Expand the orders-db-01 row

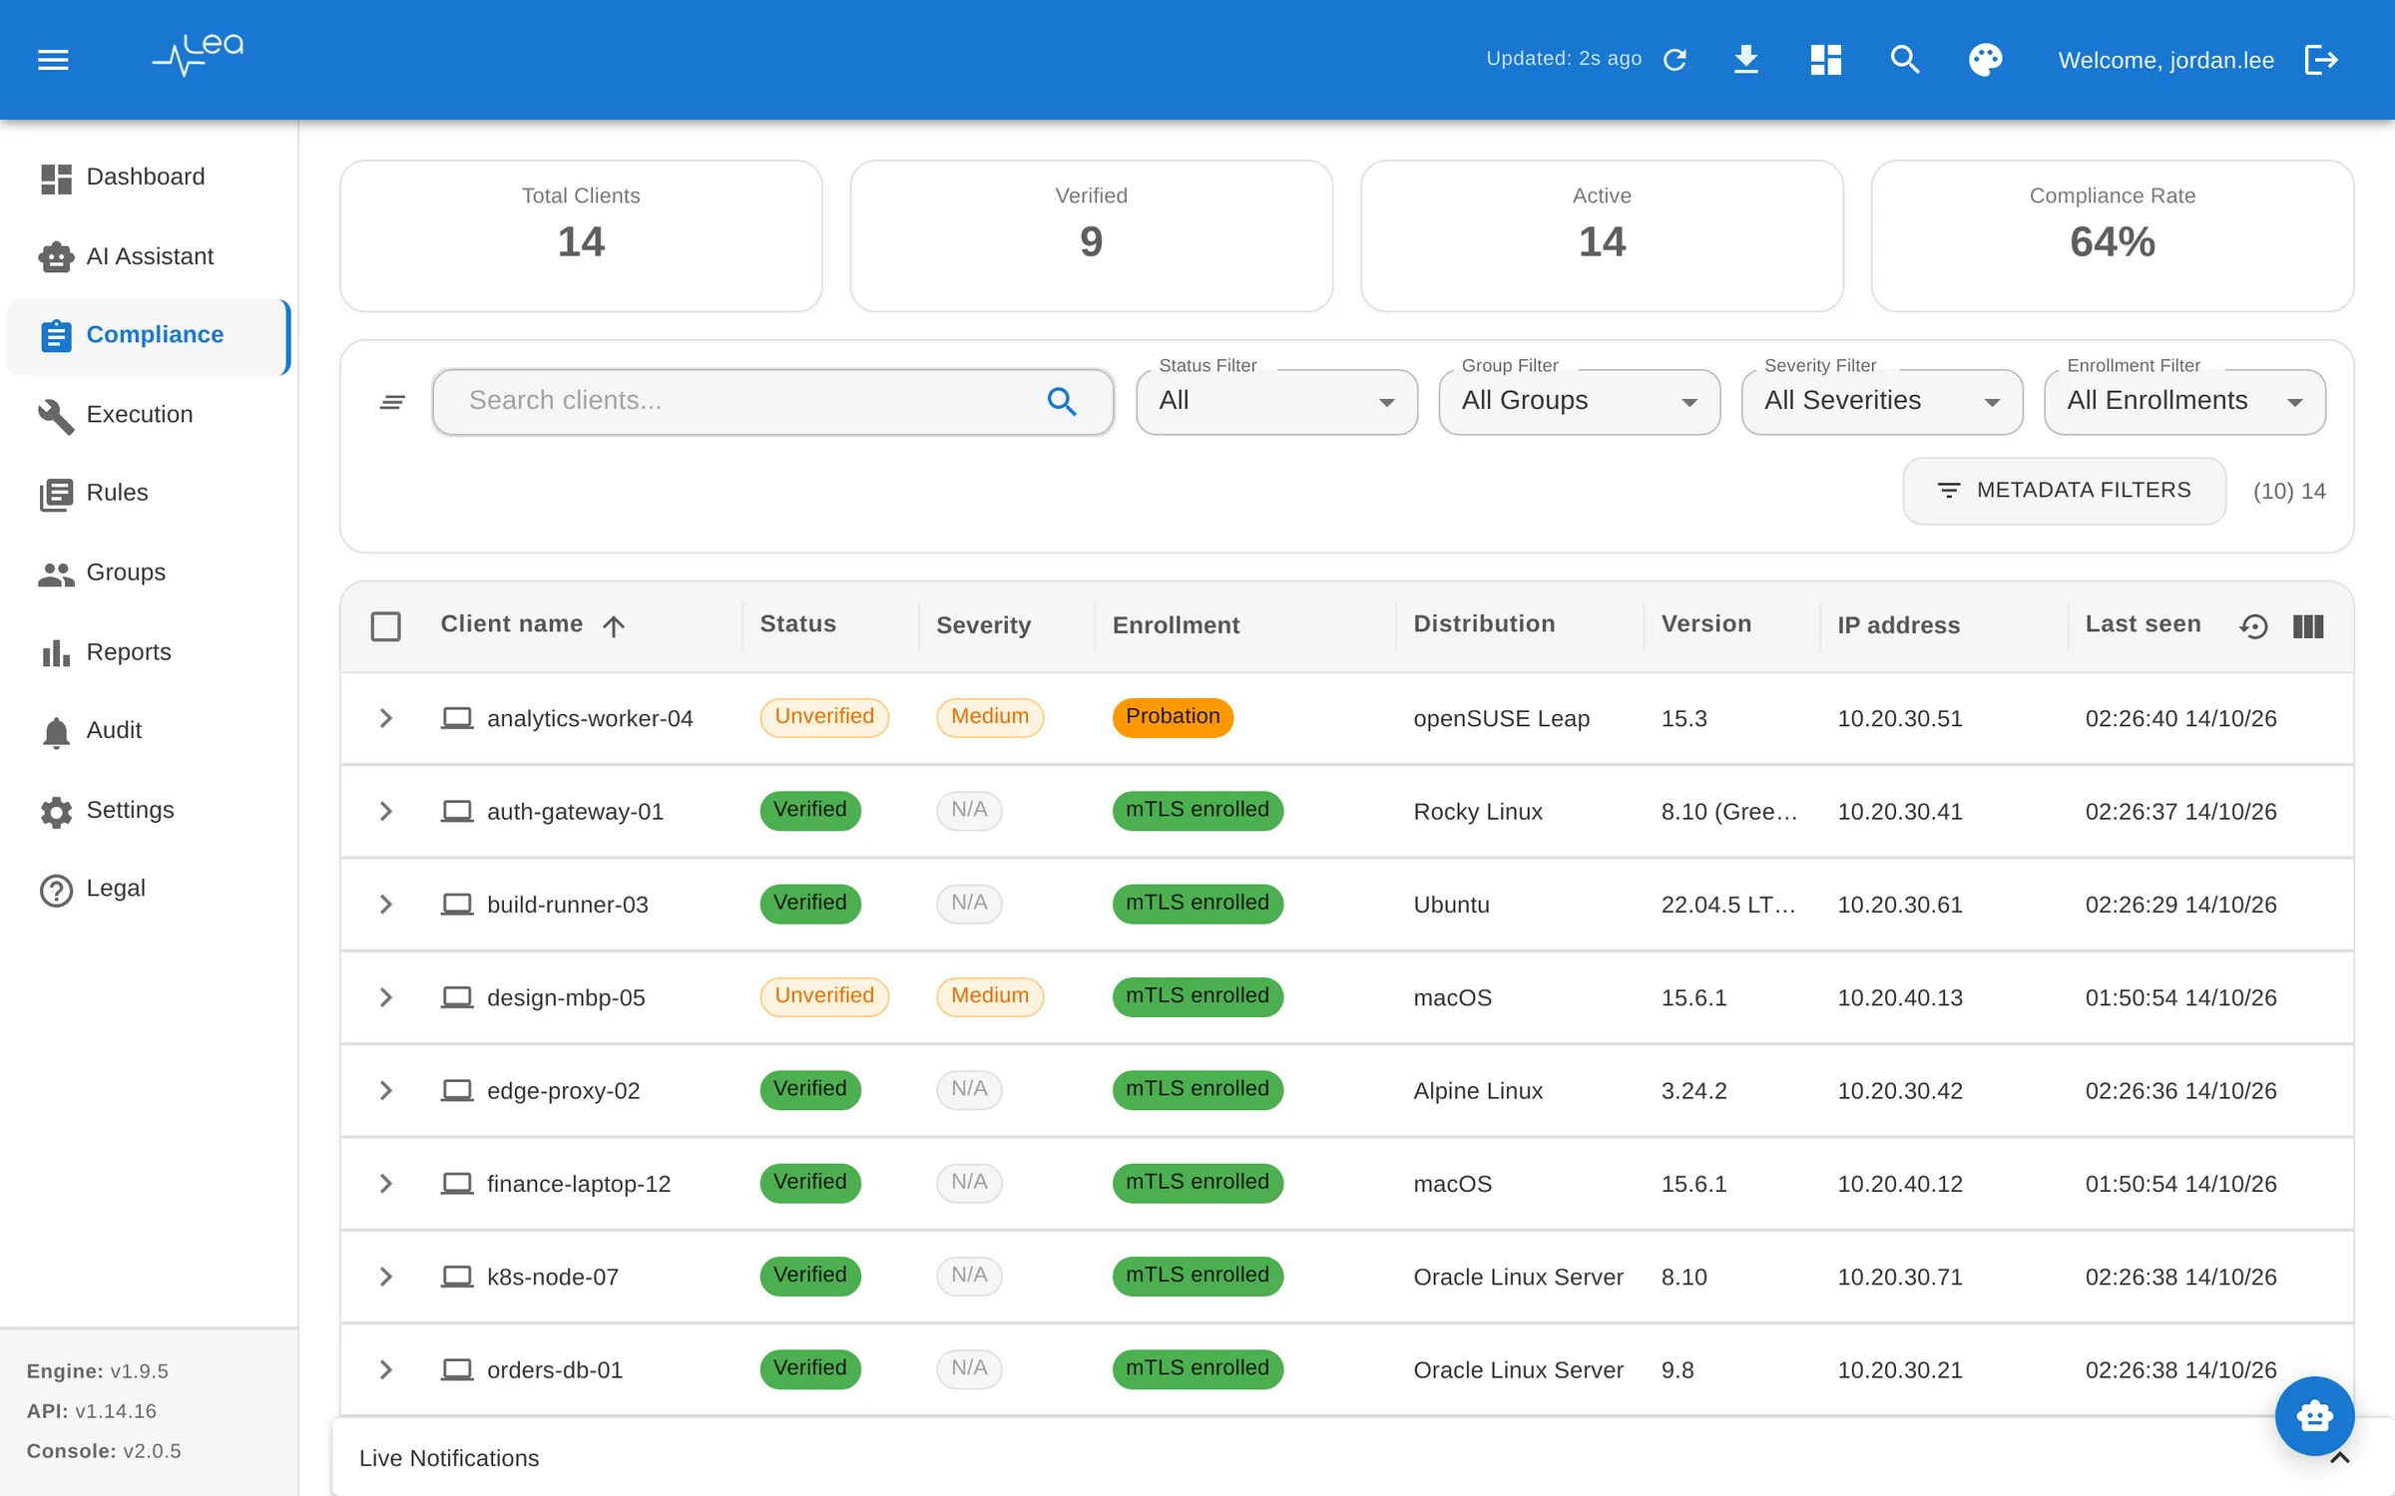tap(386, 1370)
